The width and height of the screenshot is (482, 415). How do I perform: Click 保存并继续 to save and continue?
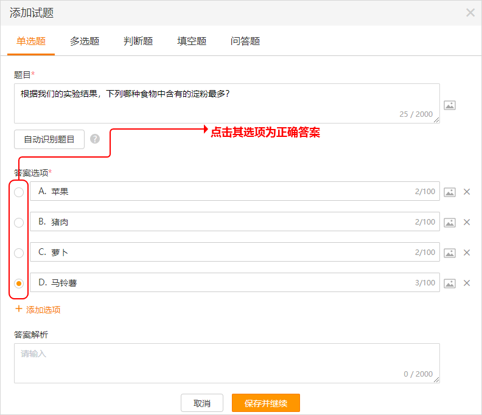pyautogui.click(x=266, y=403)
